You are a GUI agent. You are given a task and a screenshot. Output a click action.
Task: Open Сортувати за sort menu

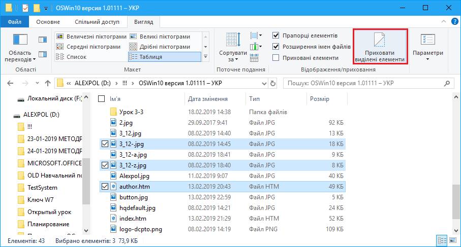click(x=233, y=47)
